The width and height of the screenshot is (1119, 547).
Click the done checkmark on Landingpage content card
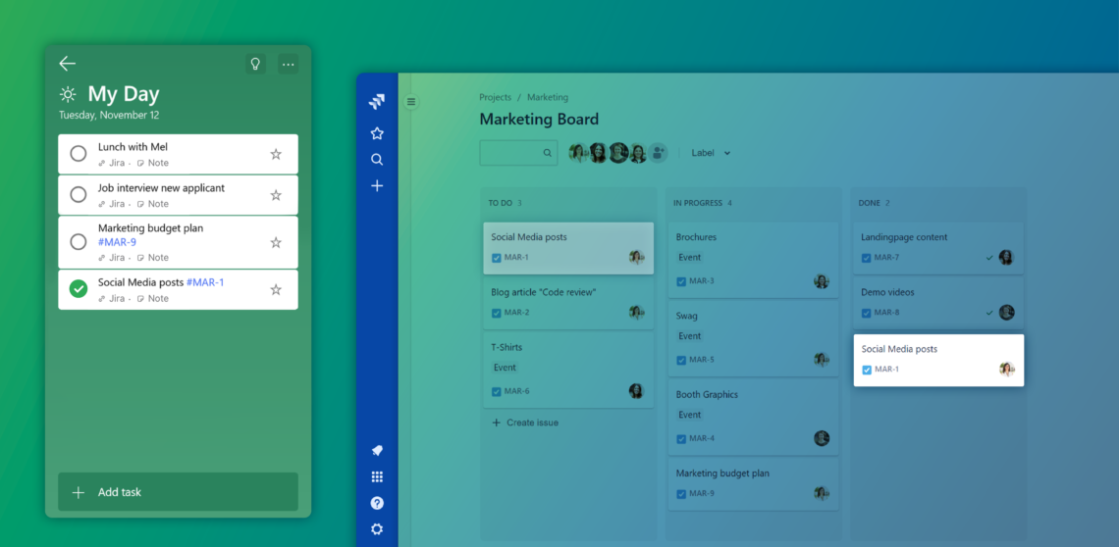pos(989,258)
